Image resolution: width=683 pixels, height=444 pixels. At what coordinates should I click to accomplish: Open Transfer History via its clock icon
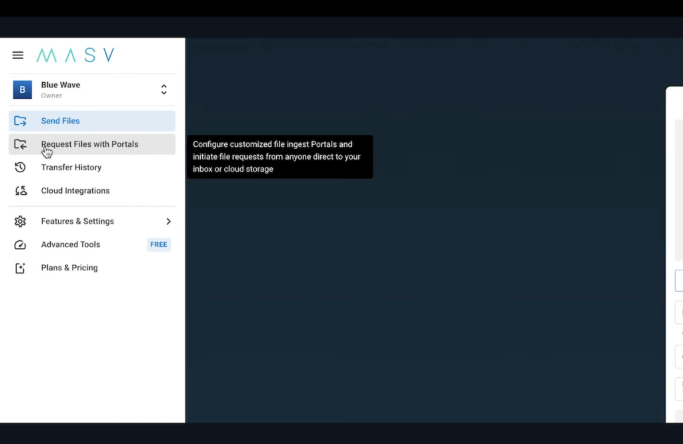pos(20,168)
